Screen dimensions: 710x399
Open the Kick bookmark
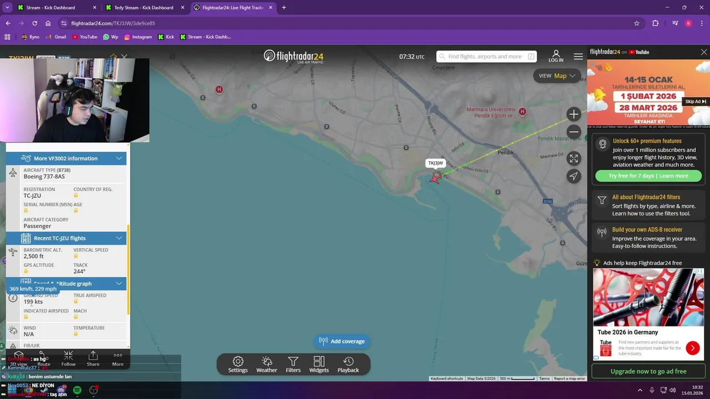click(166, 37)
